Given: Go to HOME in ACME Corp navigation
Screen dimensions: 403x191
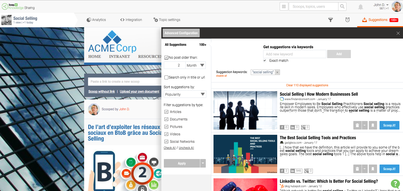Looking at the screenshot, I should click(95, 57).
